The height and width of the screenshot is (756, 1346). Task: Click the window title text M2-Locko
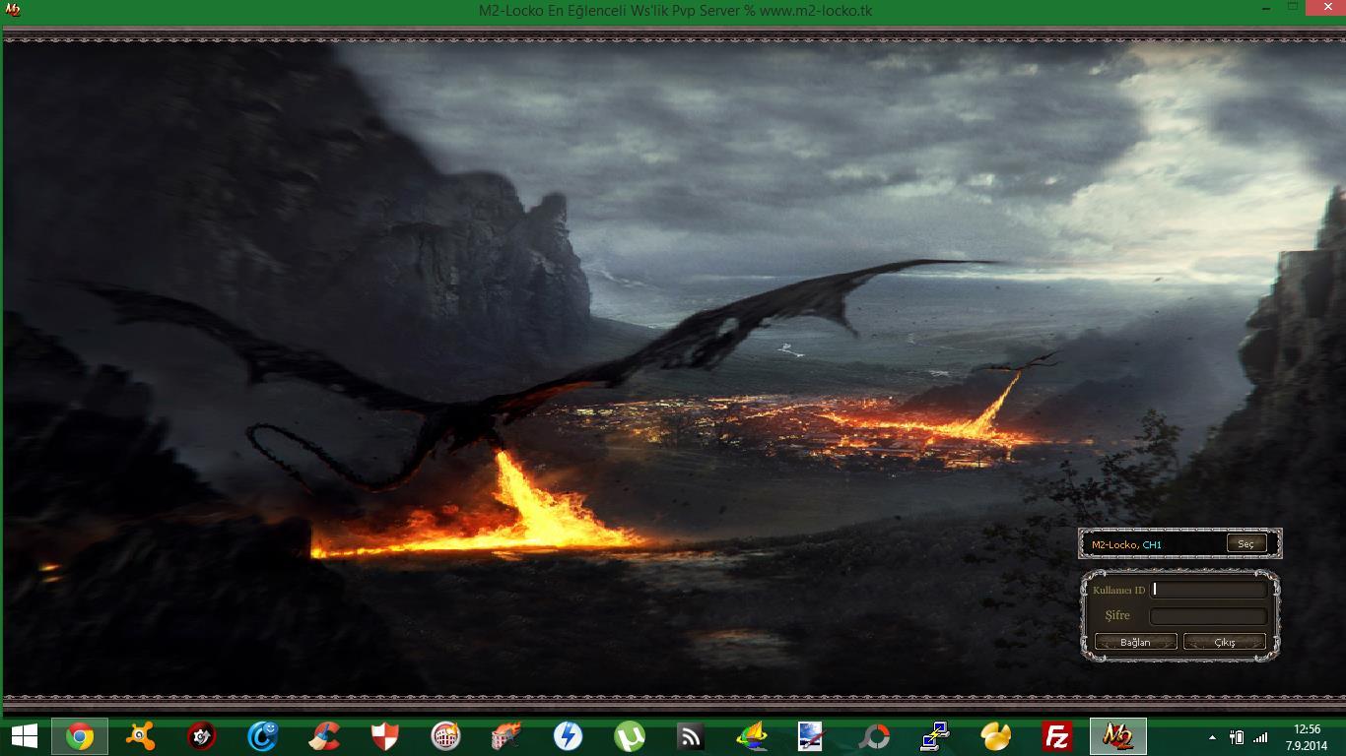pos(675,11)
